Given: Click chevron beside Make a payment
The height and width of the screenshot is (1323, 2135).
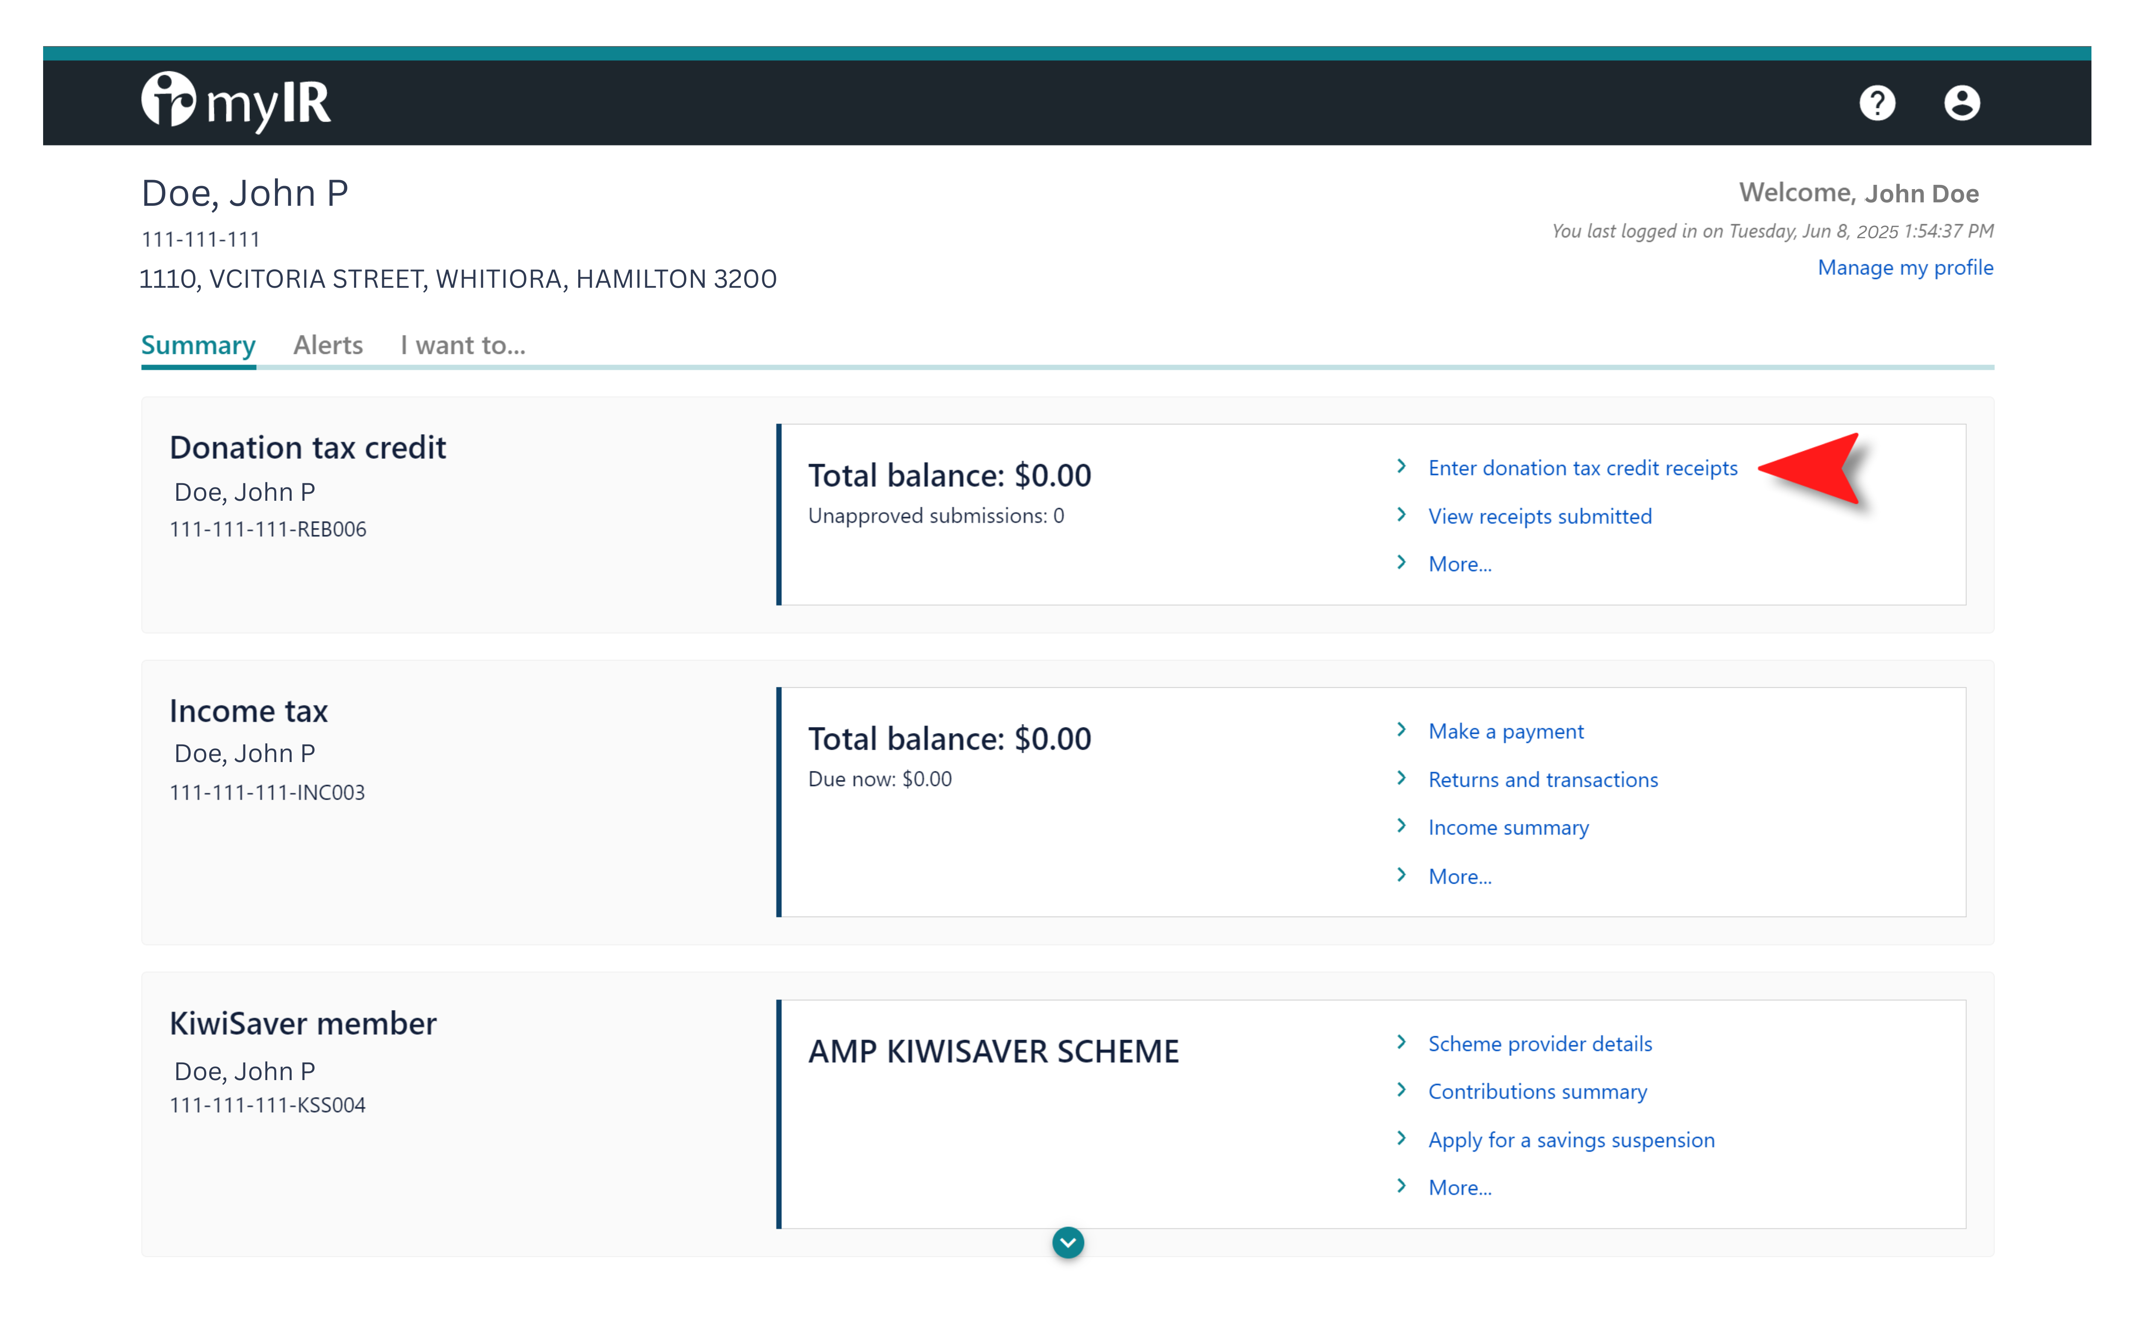Looking at the screenshot, I should pyautogui.click(x=1401, y=729).
